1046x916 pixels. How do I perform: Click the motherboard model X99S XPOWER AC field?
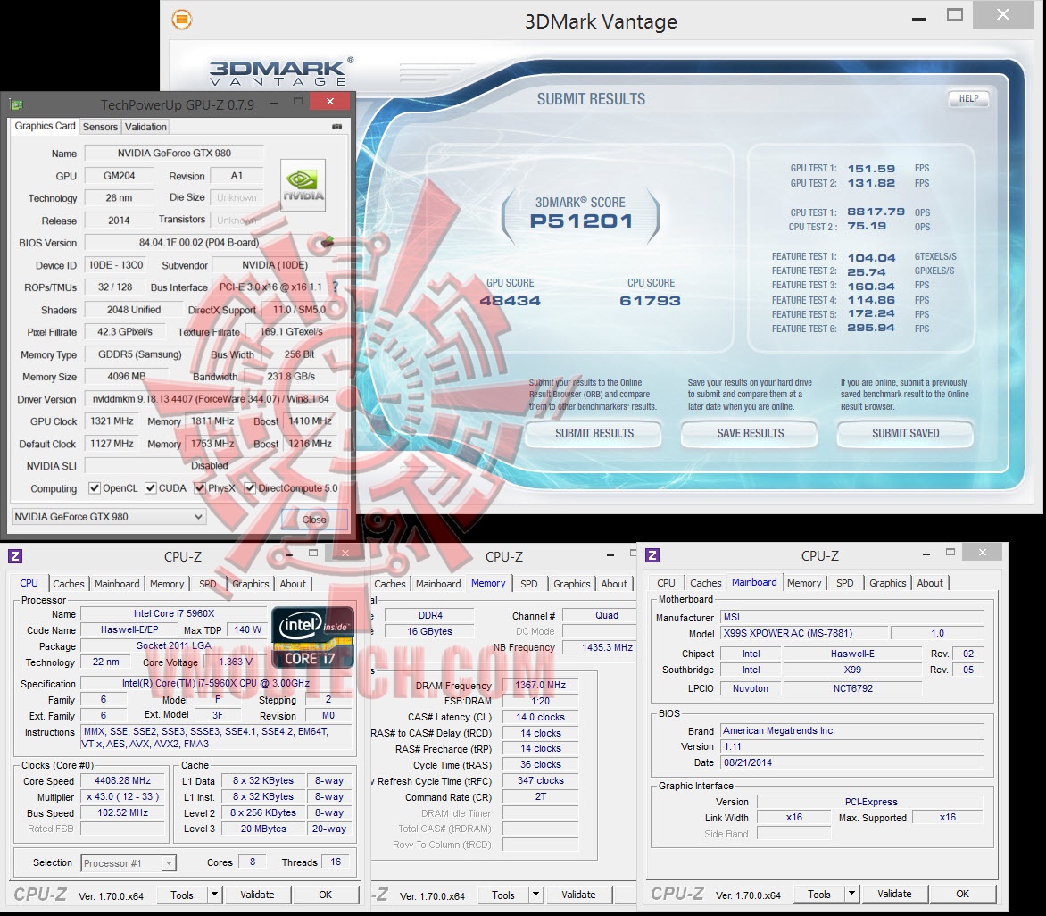(x=804, y=633)
